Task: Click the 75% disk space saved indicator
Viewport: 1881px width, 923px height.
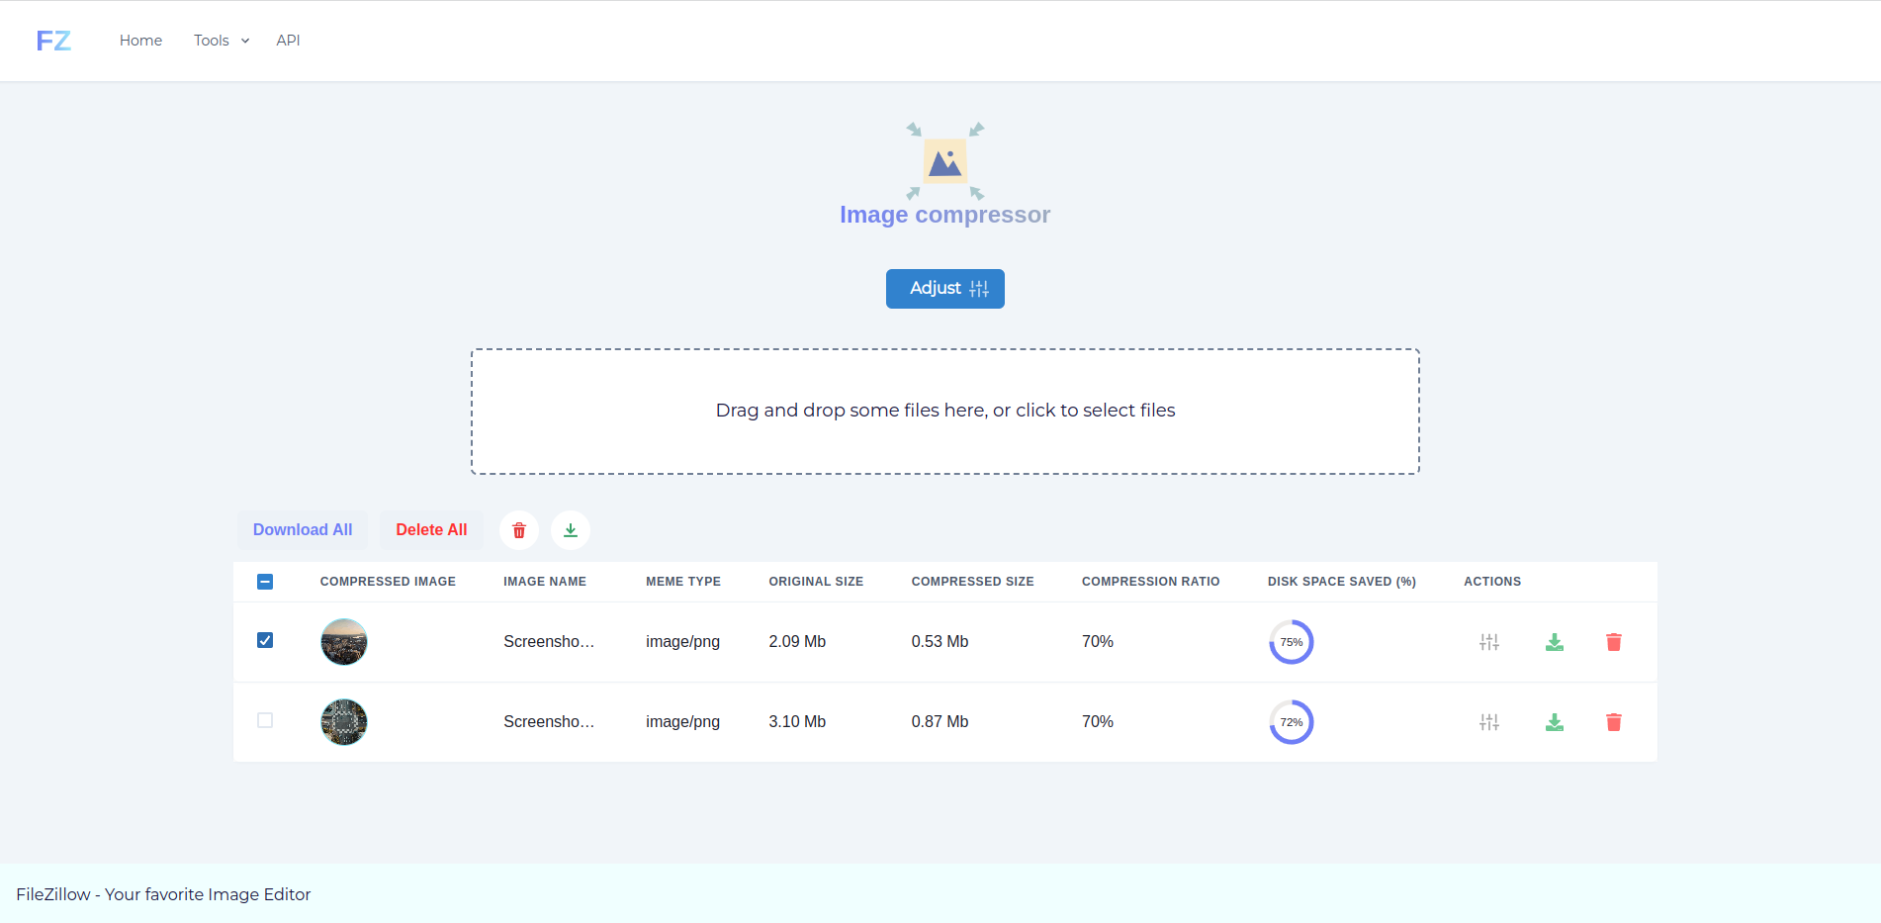Action: coord(1292,642)
